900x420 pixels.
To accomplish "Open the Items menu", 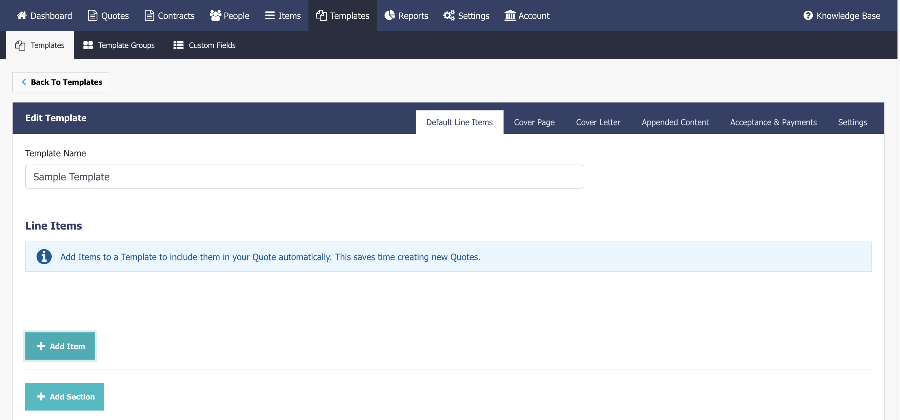I will (283, 15).
